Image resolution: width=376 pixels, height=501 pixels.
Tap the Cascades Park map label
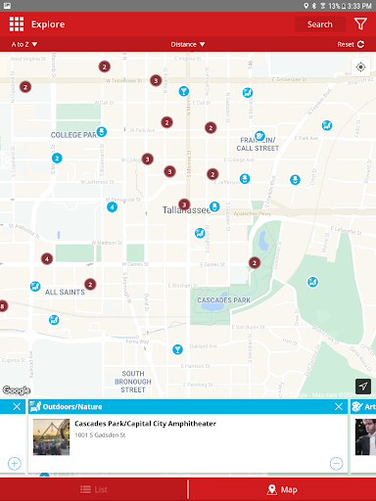(224, 300)
